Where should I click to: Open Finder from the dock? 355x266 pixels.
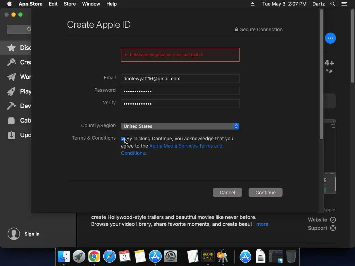[64, 256]
